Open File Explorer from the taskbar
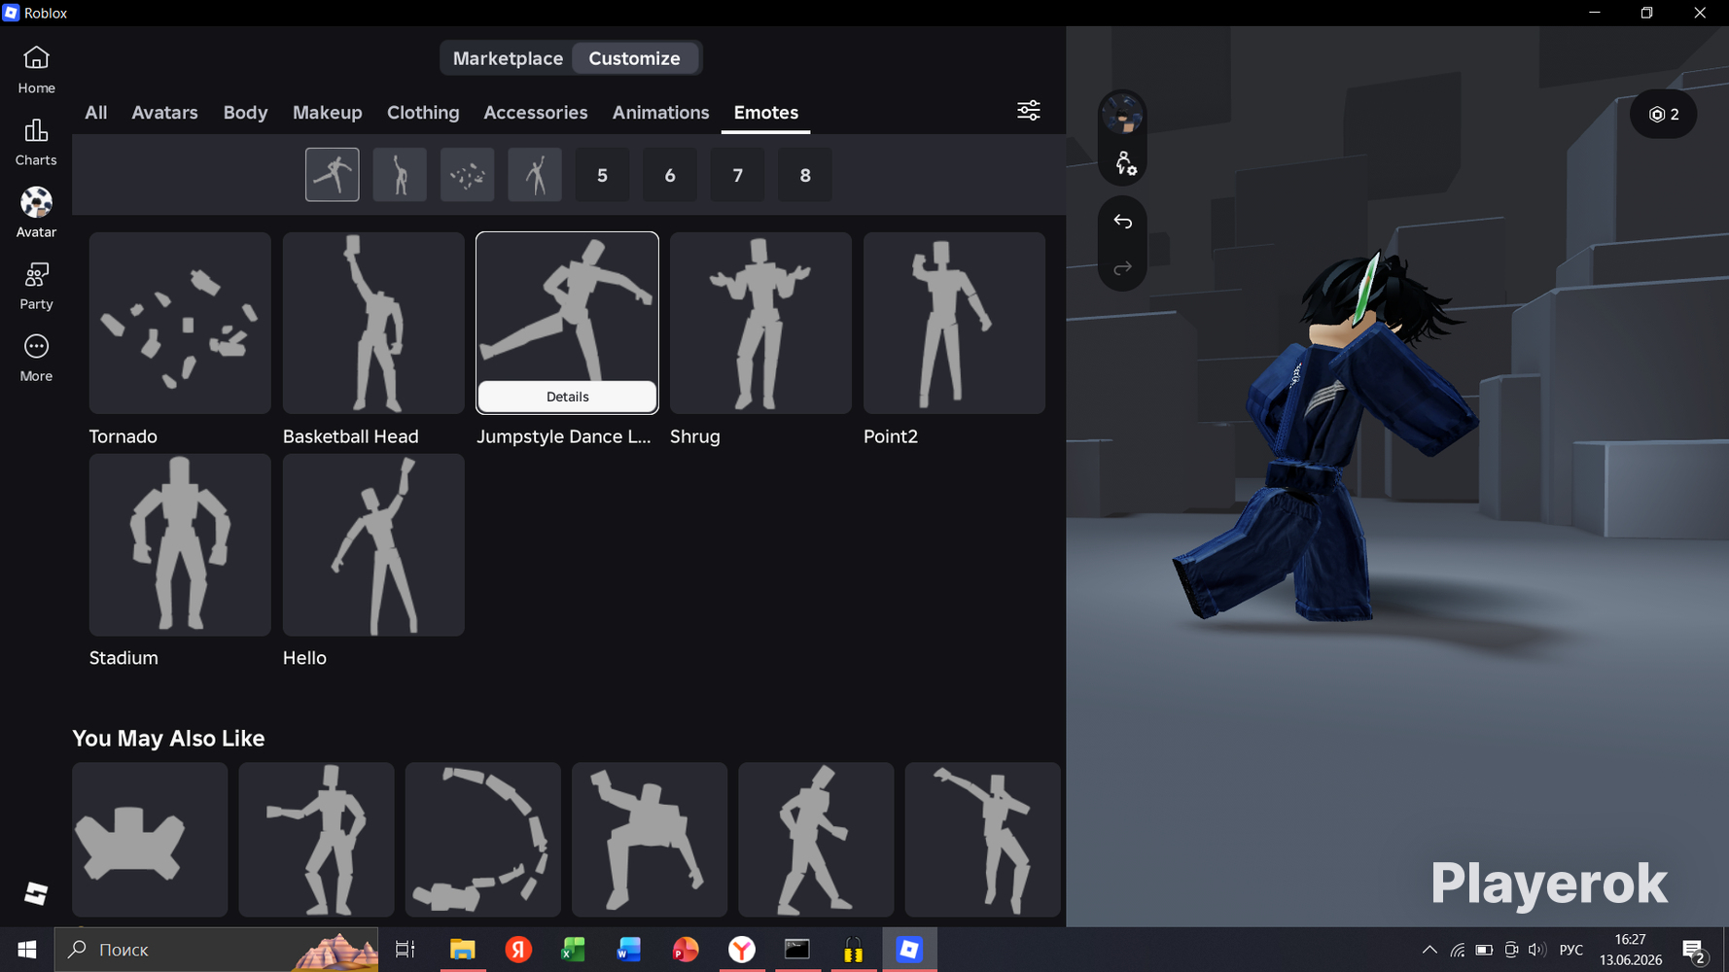 coord(462,950)
